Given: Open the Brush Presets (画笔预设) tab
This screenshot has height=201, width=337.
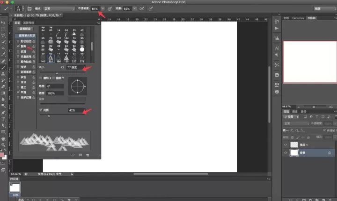Looking at the screenshot, I should coord(29,23).
